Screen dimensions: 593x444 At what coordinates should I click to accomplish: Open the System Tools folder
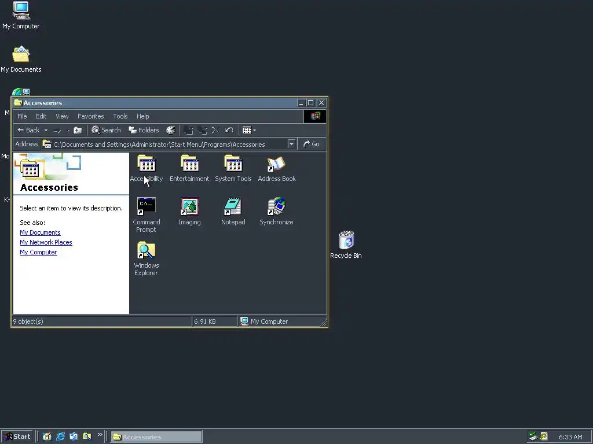(x=233, y=168)
